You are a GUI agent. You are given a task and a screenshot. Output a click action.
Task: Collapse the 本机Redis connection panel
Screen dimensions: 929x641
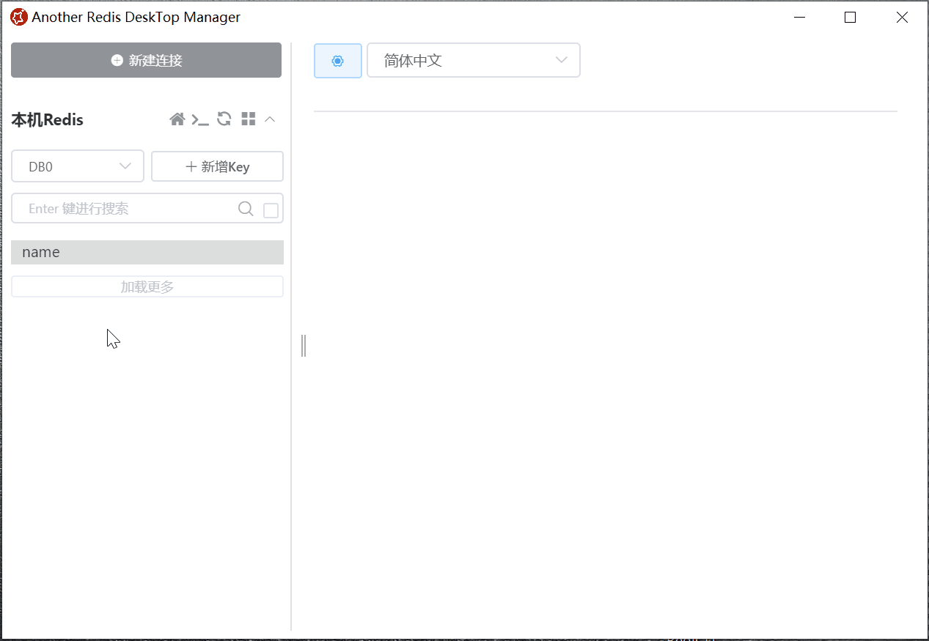(270, 119)
